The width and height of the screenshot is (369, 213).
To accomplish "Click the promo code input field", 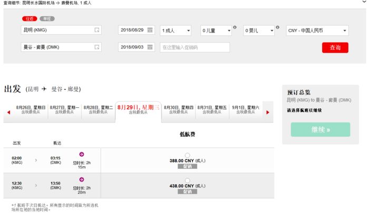I will click(195, 47).
